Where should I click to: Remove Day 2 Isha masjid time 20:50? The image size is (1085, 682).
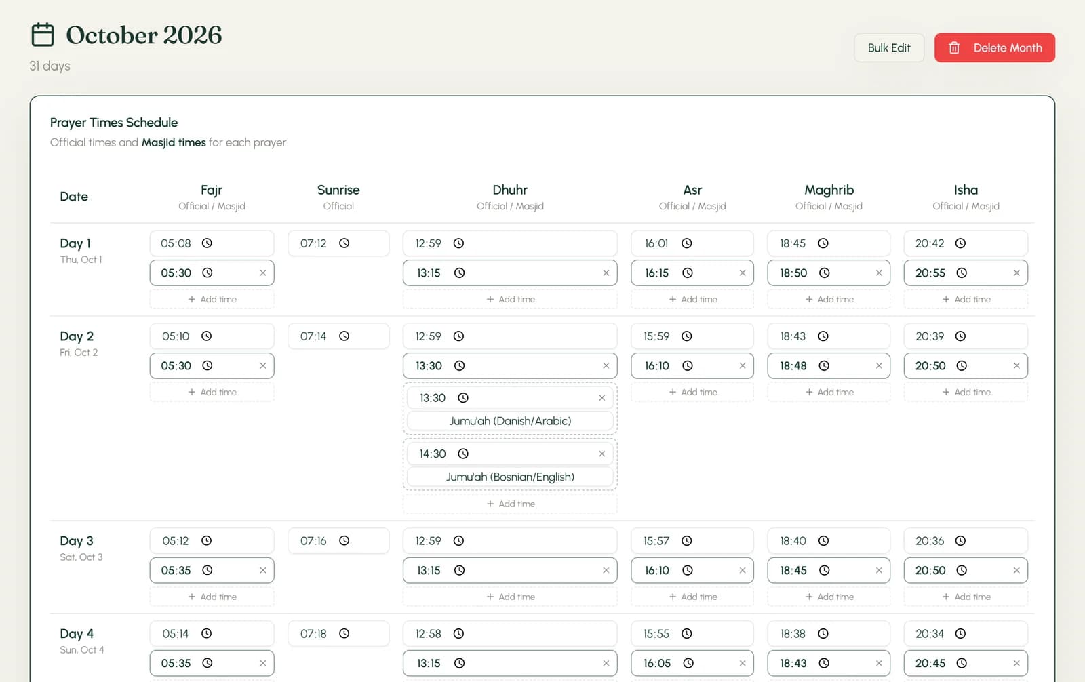(x=1016, y=366)
